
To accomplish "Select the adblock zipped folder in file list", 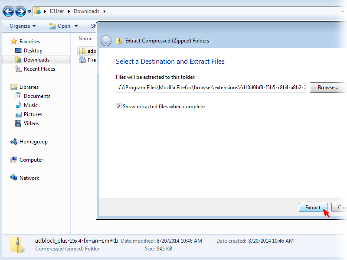I will click(x=87, y=51).
